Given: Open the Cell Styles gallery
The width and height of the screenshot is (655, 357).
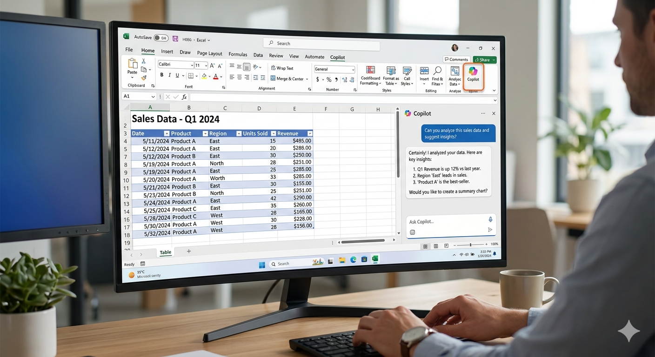Looking at the screenshot, I should (407, 76).
